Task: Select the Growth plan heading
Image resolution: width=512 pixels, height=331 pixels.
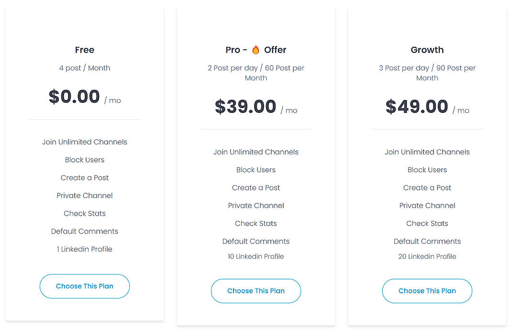Action: (427, 50)
